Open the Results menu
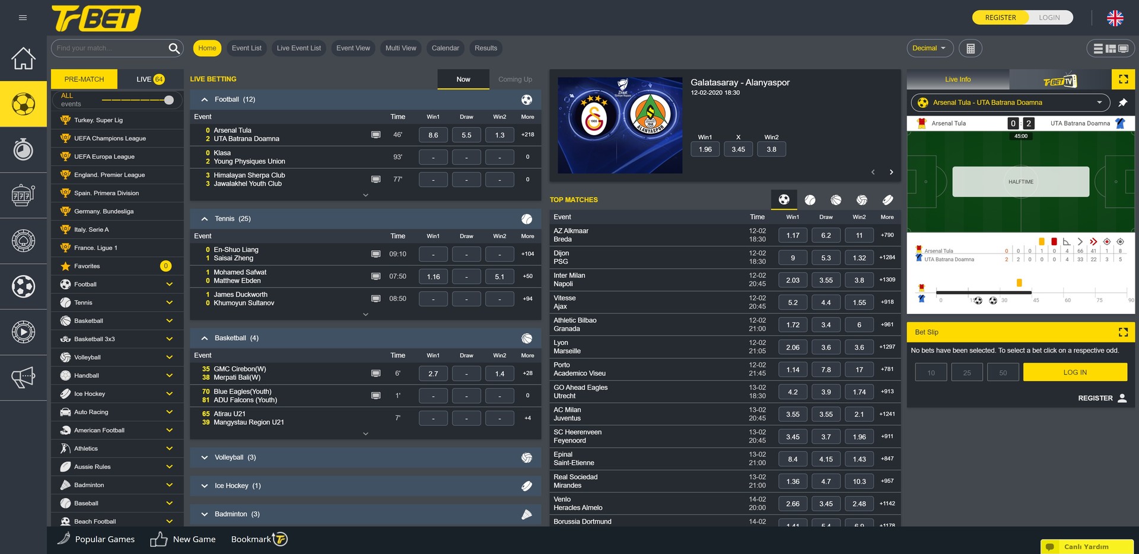 (x=486, y=49)
